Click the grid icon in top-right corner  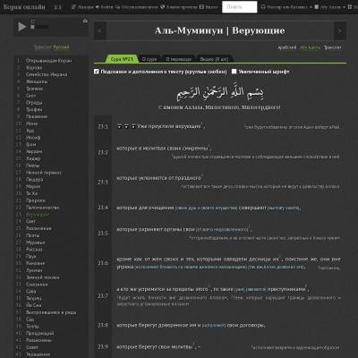[351, 6]
